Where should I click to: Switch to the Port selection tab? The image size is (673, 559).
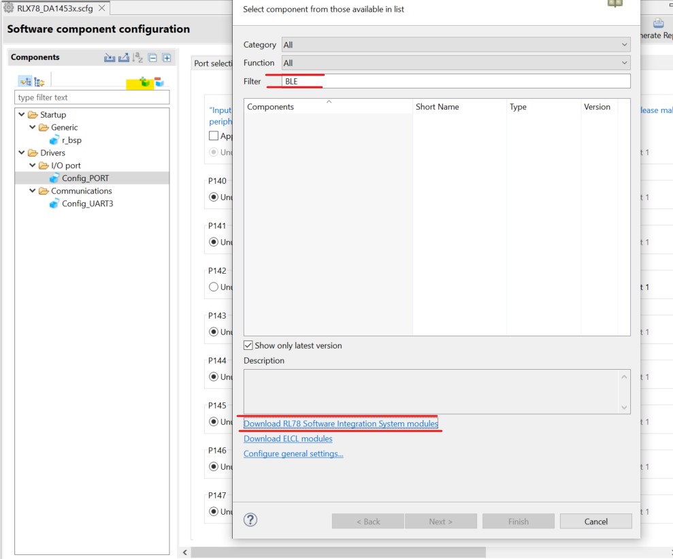click(x=212, y=63)
